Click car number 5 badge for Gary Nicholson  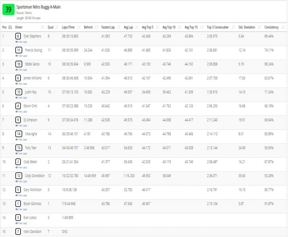coord(18,190)
